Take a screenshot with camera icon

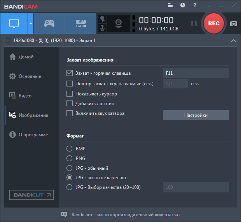click(x=233, y=23)
